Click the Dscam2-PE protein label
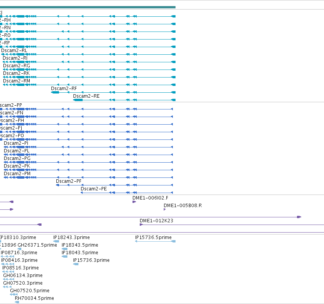The height and width of the screenshot is (304, 324). [94, 189]
